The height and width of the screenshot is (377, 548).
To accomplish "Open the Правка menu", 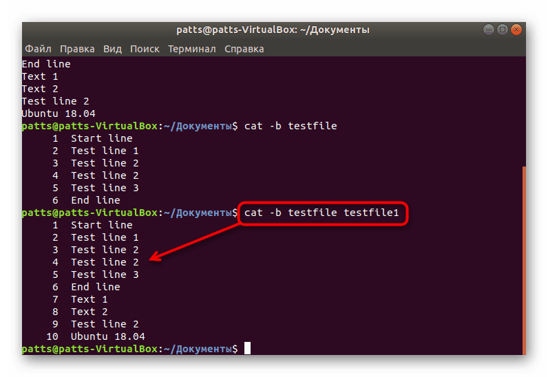I will tap(77, 49).
